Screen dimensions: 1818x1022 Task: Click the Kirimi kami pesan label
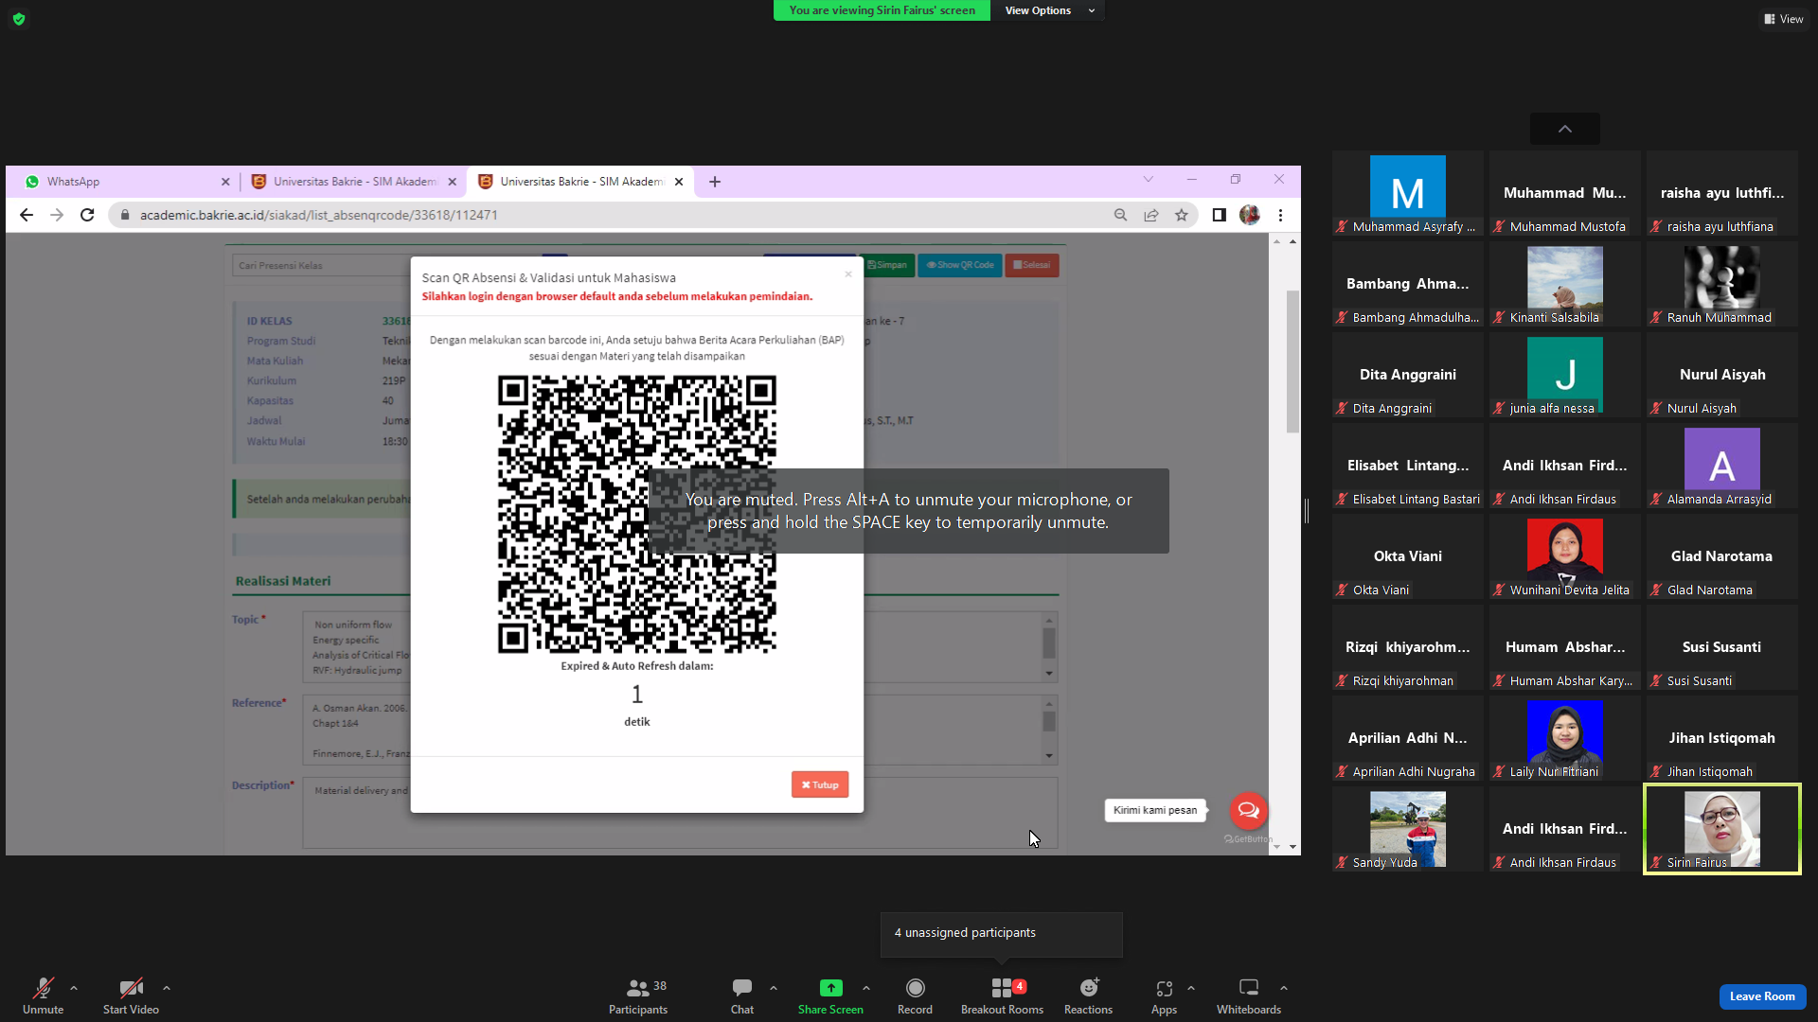[x=1155, y=810]
